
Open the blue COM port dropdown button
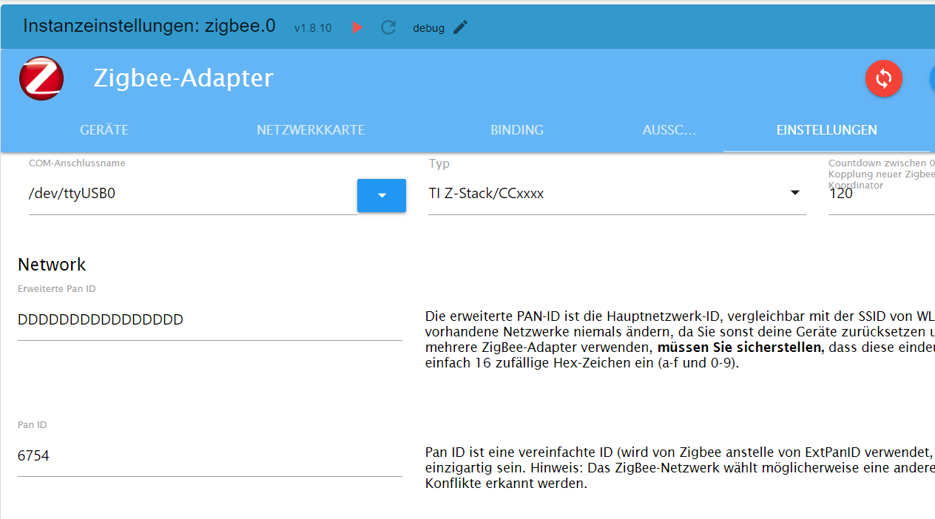coord(382,195)
